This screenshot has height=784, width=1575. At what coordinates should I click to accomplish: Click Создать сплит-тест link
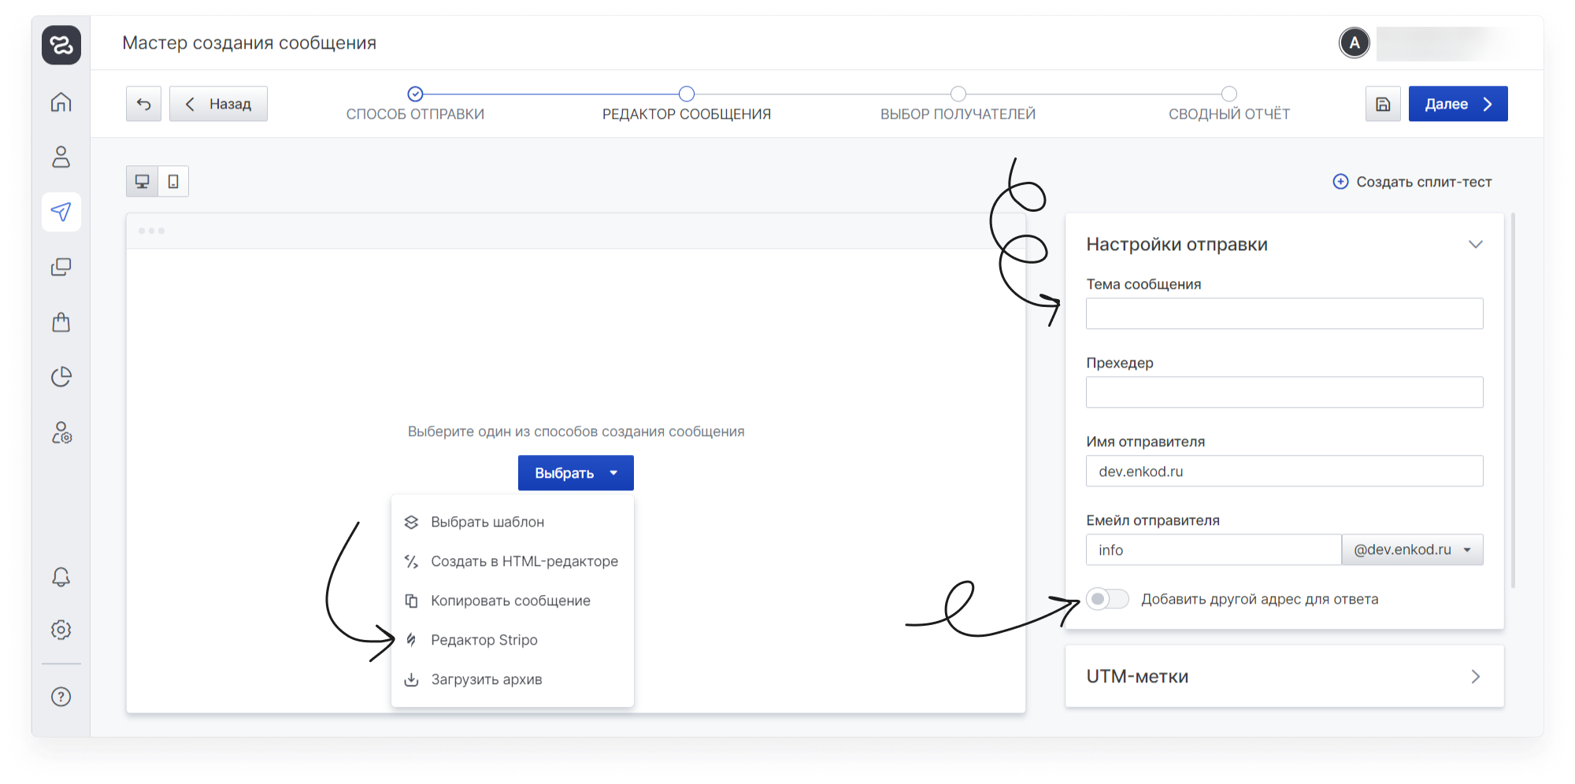(1412, 182)
